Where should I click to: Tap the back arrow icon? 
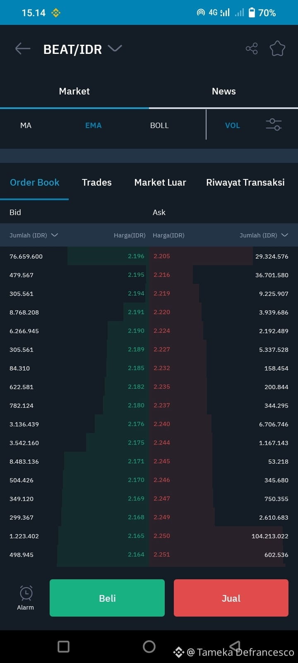[x=23, y=49]
